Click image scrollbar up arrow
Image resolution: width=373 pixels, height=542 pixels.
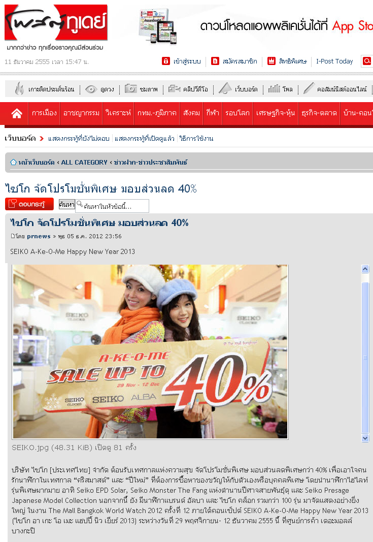(365, 269)
